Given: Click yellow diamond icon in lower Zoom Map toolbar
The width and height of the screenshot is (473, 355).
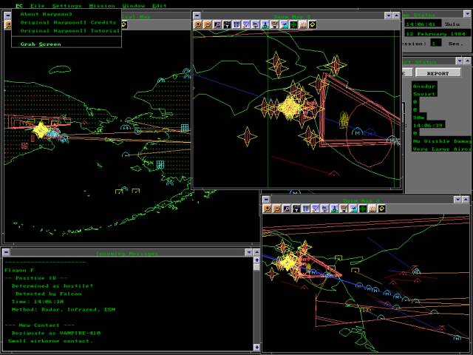Looking at the screenshot, I should (x=382, y=209).
